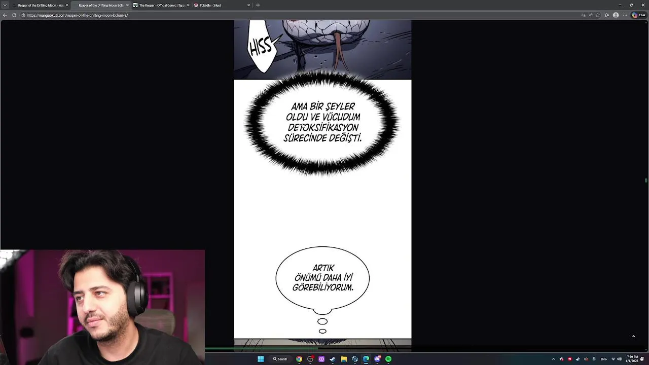
Task: Select Reaper of the Drifting Moon Bölüm tab
Action: click(100, 5)
